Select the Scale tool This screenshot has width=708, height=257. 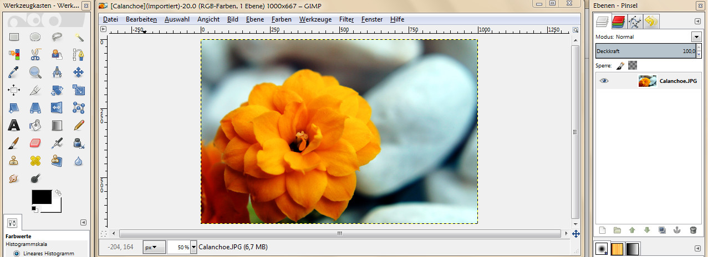tap(79, 90)
